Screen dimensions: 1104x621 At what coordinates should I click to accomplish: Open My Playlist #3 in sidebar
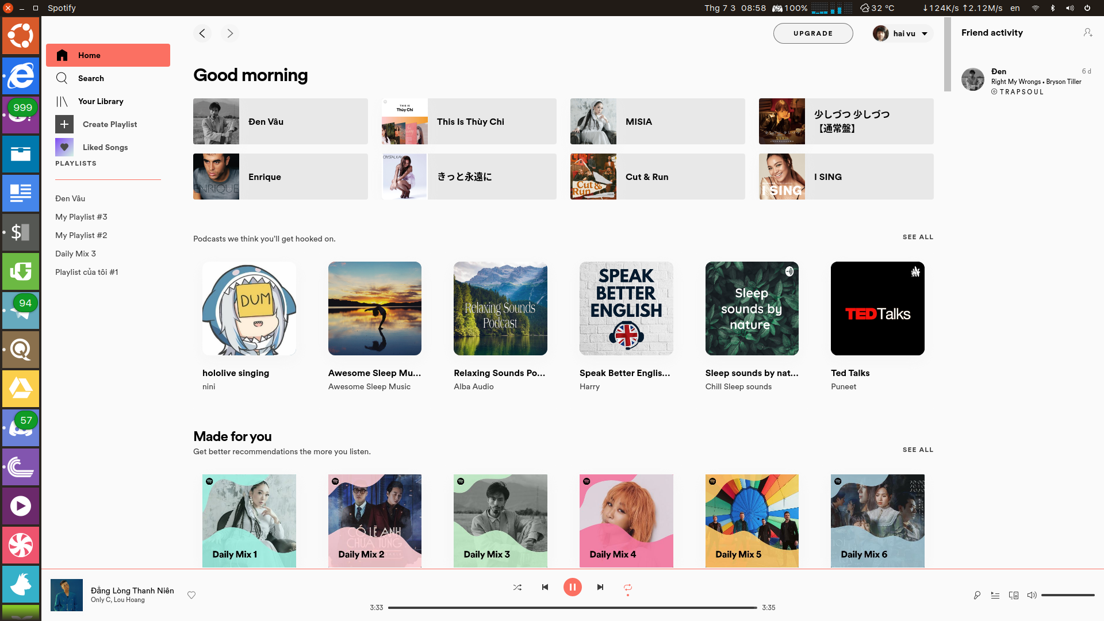(81, 217)
